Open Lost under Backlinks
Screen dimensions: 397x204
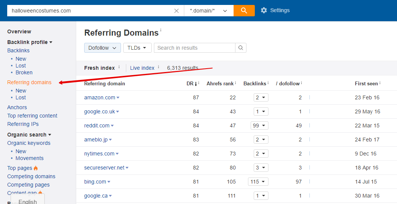tap(21, 66)
